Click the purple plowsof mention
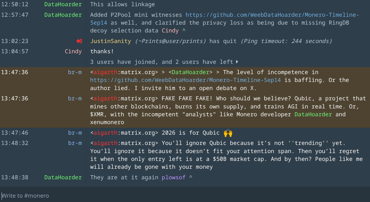Screen dimensions: 370x202 [173, 177]
